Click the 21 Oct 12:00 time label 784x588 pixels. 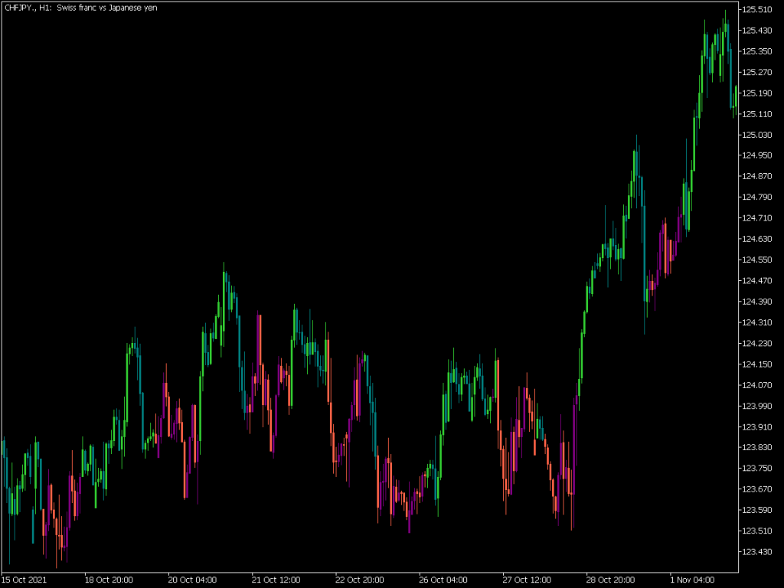(276, 580)
